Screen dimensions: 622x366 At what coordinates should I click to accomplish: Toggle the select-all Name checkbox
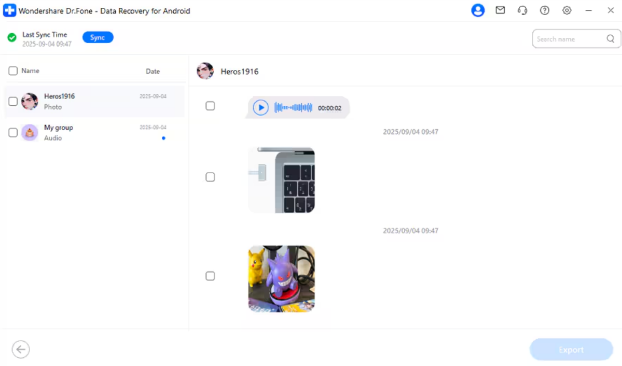[13, 71]
